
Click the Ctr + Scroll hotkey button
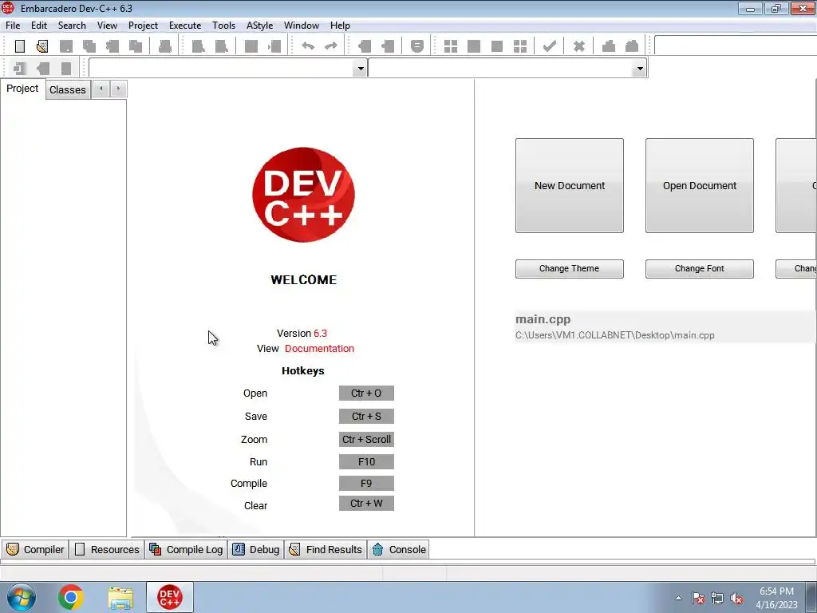pyautogui.click(x=366, y=440)
